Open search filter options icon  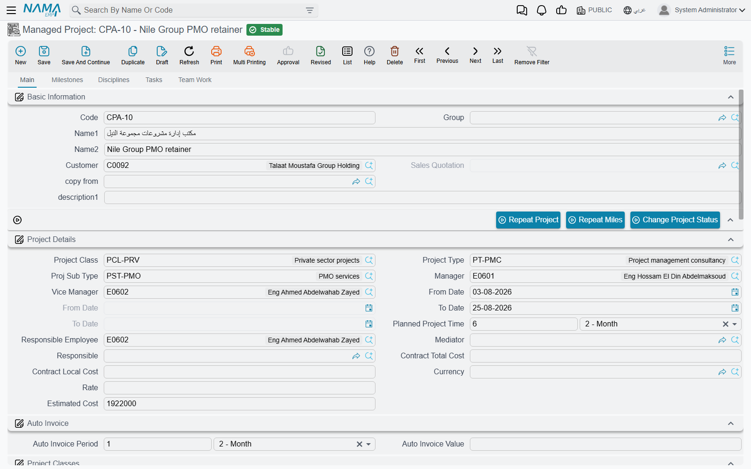tap(310, 10)
